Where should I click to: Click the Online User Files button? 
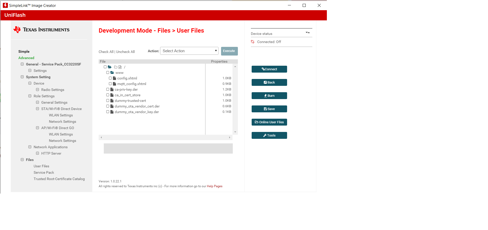click(x=269, y=122)
